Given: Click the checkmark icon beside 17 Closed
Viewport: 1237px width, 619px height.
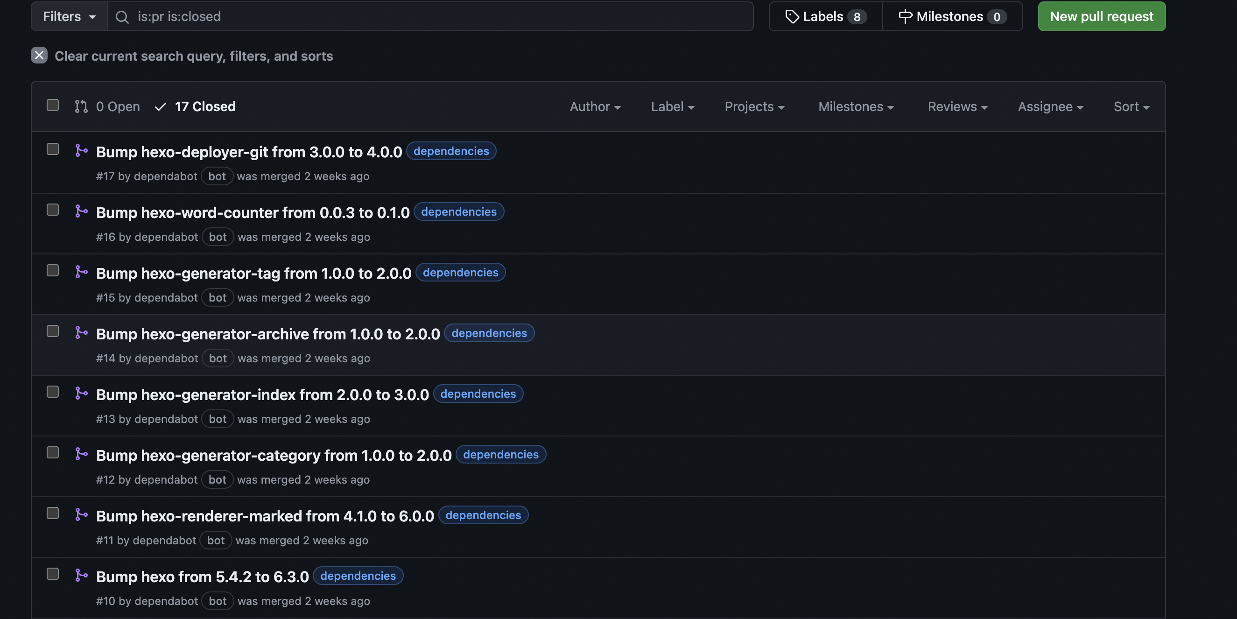Looking at the screenshot, I should pyautogui.click(x=161, y=106).
